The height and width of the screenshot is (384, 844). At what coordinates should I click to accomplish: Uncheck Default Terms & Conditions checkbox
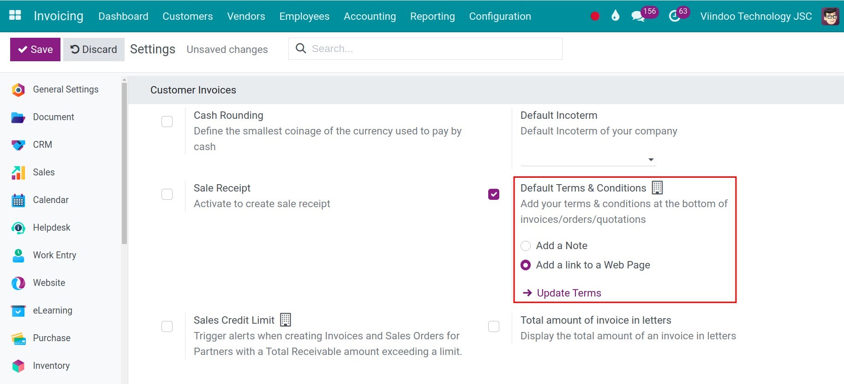494,194
